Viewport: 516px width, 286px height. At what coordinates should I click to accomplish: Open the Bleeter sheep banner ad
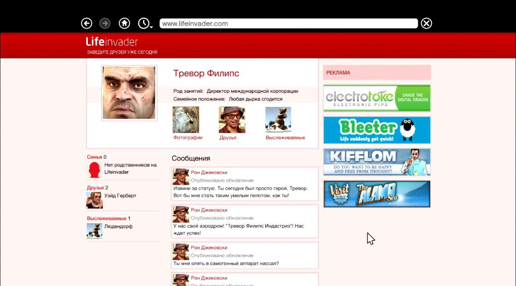tap(377, 130)
